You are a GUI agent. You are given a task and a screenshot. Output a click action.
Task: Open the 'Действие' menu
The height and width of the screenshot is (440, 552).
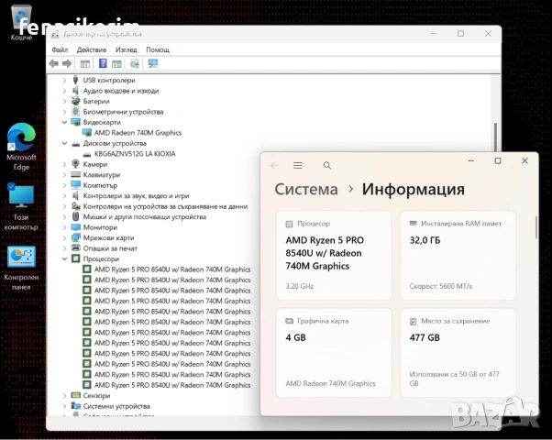coord(92,49)
